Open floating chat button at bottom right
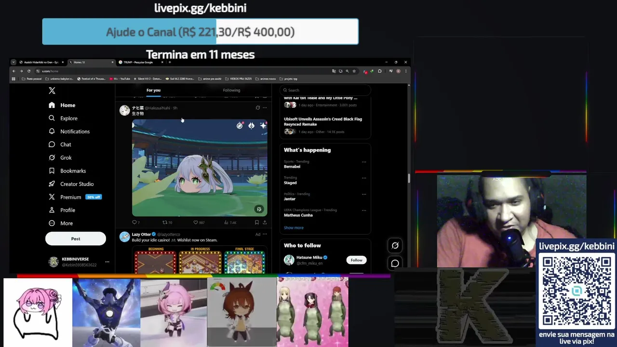617x347 pixels. click(x=395, y=263)
